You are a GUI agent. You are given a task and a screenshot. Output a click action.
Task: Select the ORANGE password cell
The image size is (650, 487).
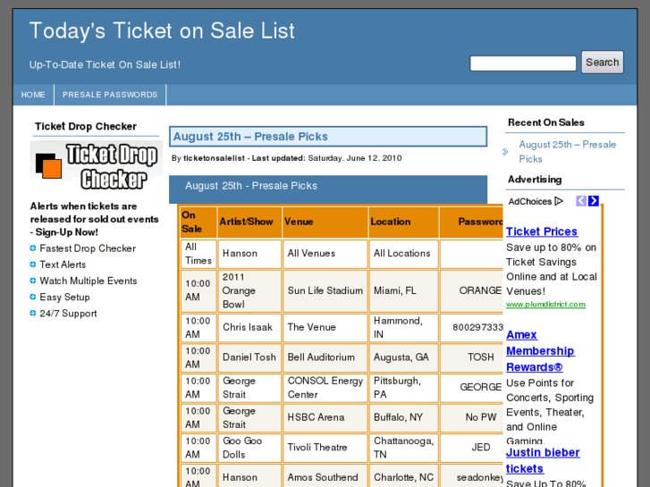(472, 291)
